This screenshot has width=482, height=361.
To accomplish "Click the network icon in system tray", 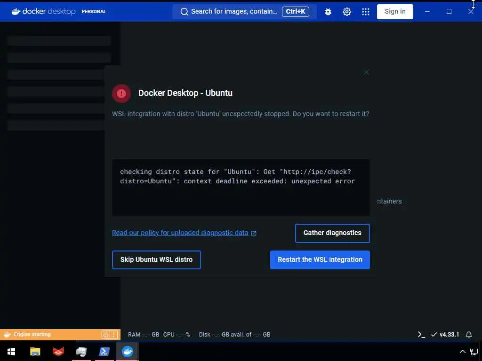I will [474, 352].
